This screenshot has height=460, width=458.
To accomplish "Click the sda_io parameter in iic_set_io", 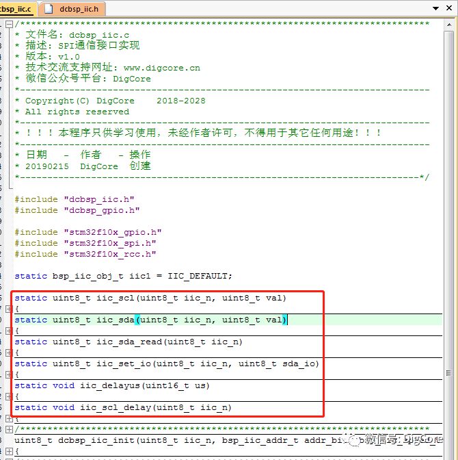I will click(x=299, y=363).
